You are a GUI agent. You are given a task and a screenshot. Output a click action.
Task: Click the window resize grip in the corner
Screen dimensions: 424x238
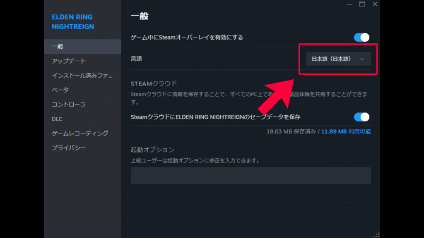377,235
